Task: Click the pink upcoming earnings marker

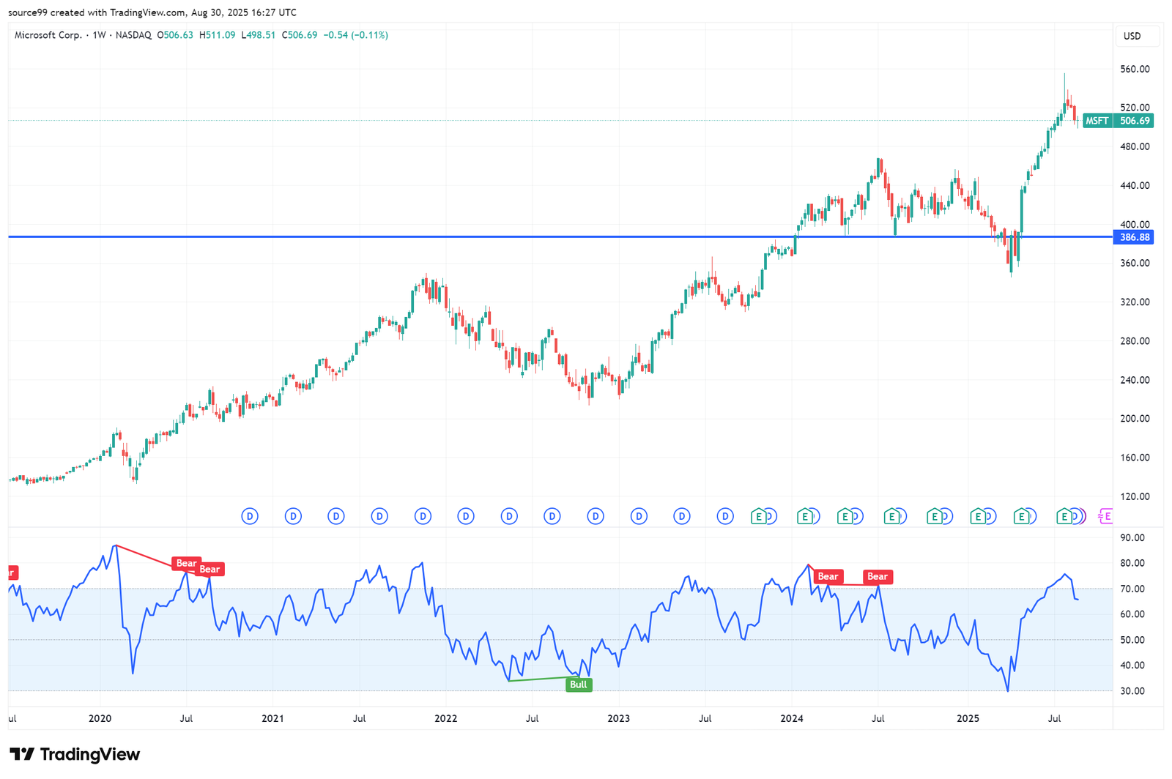Action: [1105, 516]
